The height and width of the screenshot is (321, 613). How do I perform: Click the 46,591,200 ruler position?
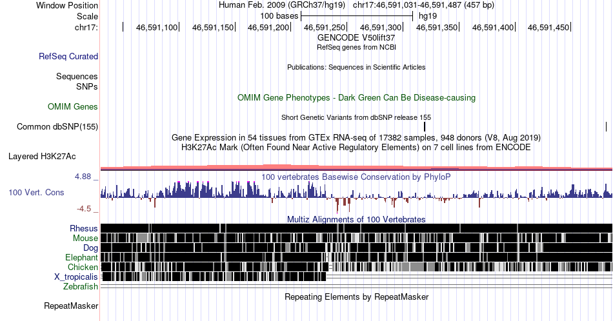coord(268,27)
